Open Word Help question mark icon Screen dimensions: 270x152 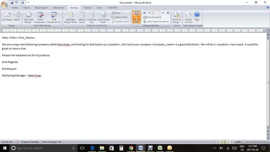tap(268, 8)
